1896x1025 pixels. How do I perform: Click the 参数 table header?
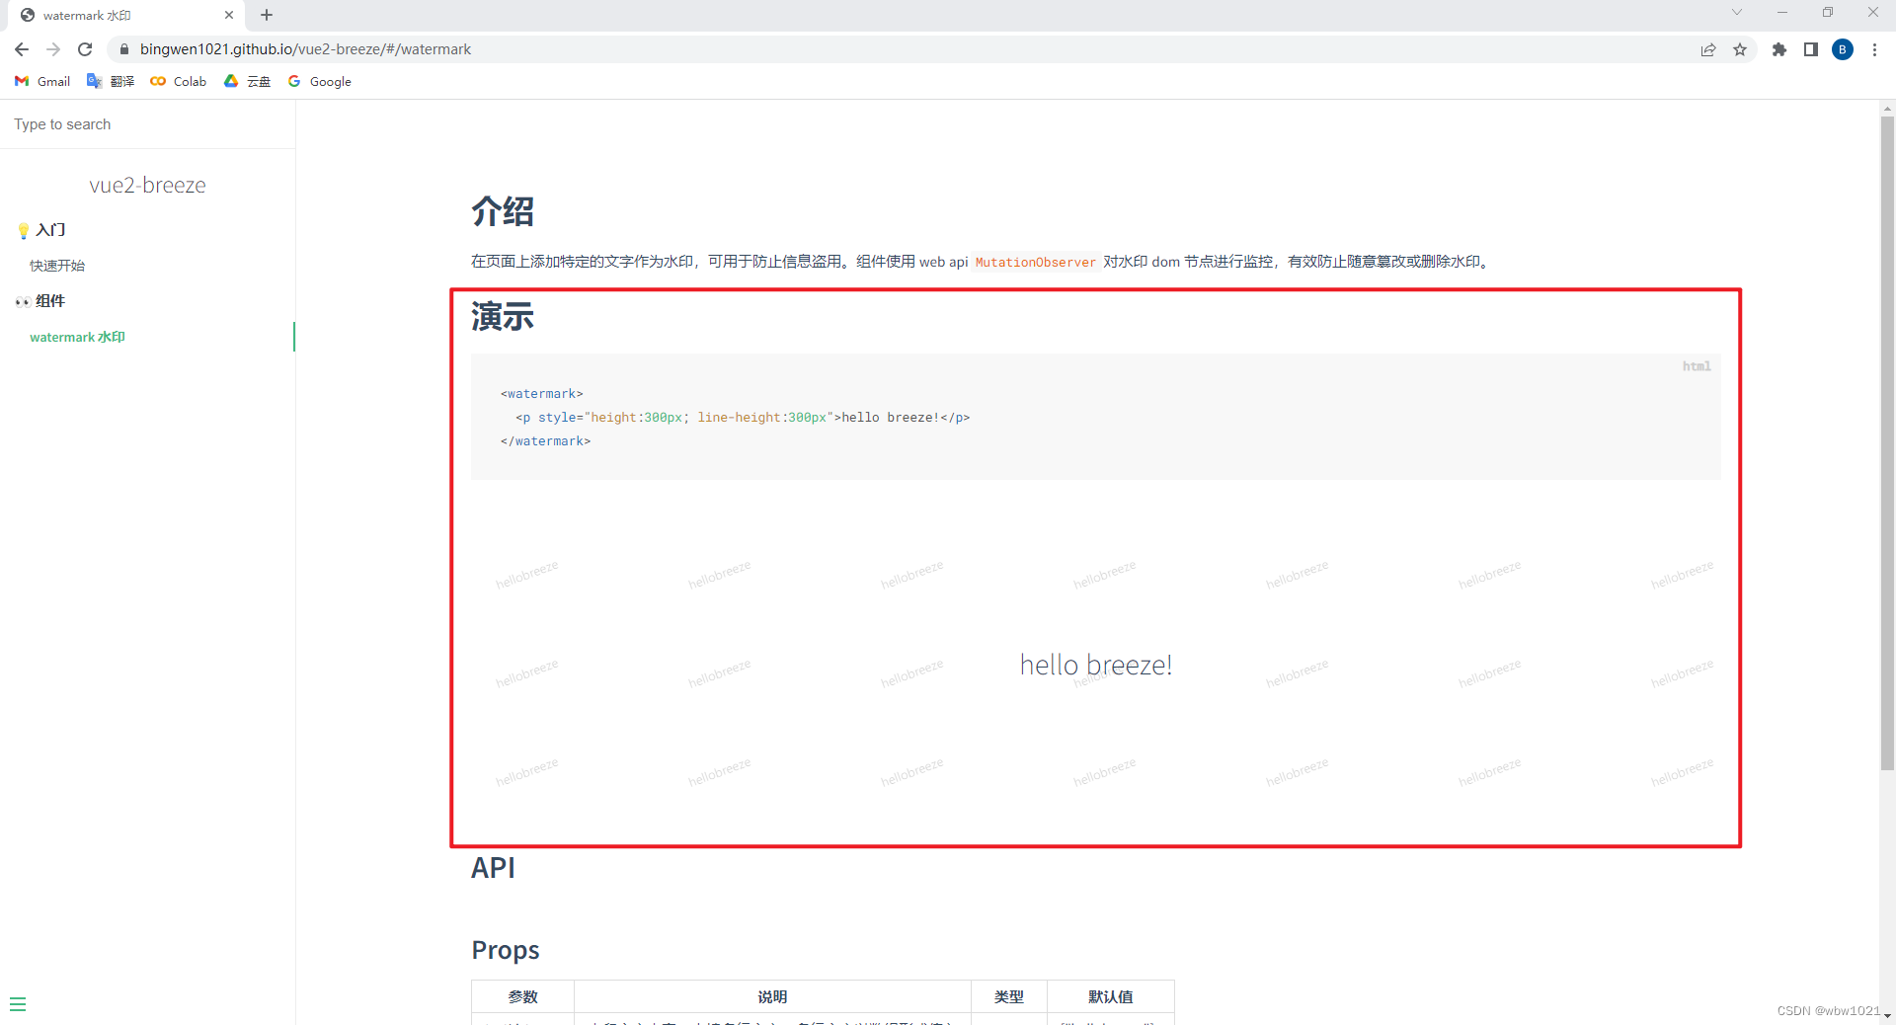[523, 997]
